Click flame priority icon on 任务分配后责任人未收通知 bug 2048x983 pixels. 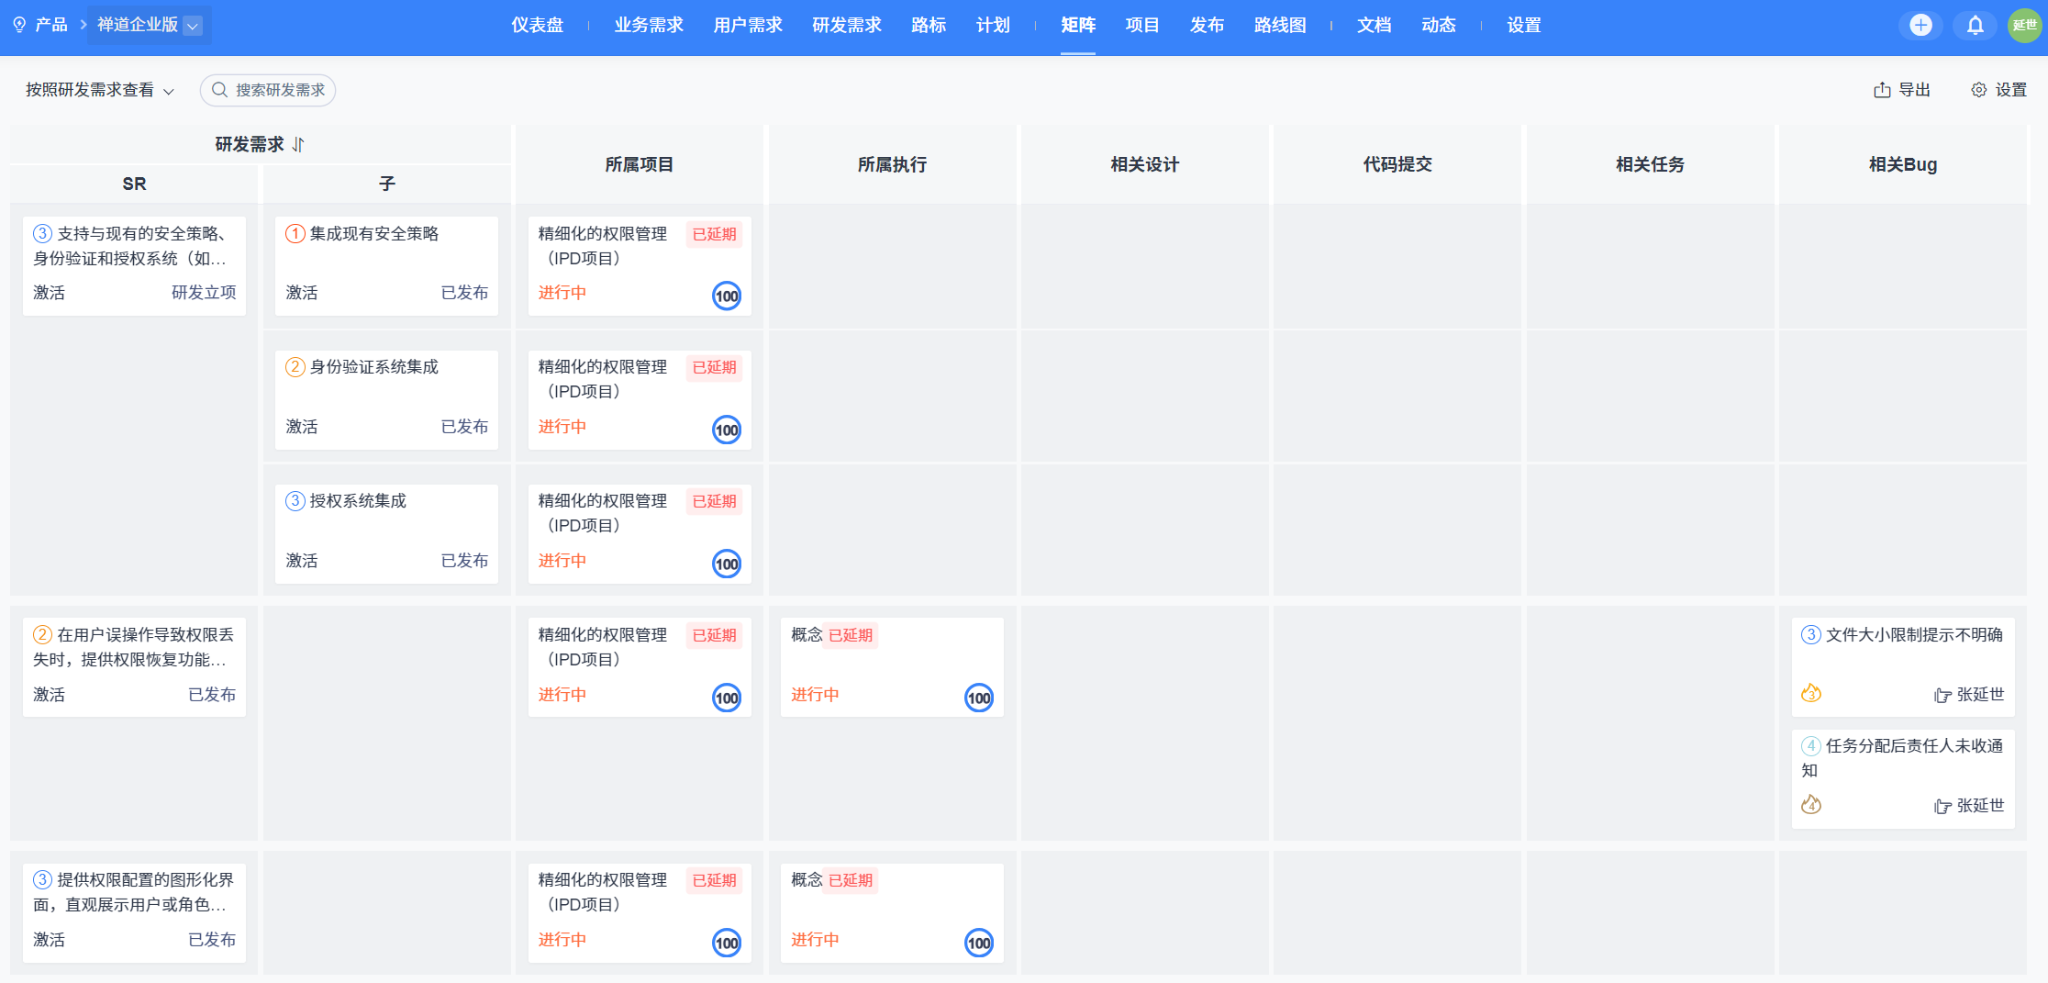click(x=1811, y=805)
